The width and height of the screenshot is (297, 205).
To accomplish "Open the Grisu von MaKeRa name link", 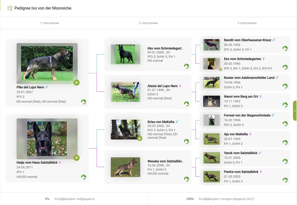I will [x=161, y=122].
